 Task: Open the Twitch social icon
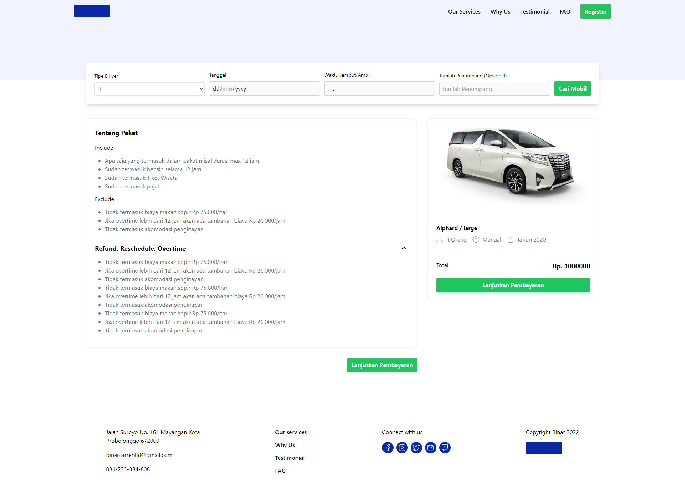pyautogui.click(x=445, y=447)
